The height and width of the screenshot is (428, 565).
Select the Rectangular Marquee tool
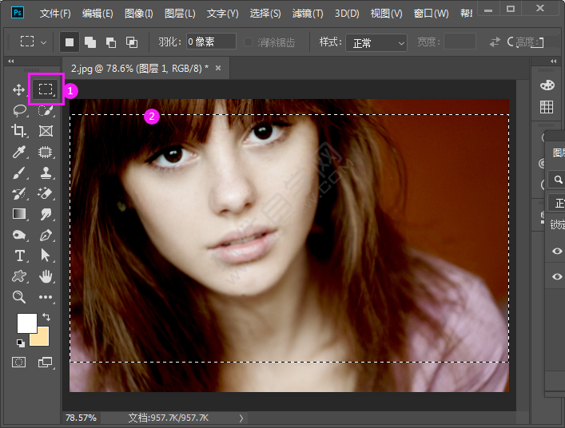[46, 89]
